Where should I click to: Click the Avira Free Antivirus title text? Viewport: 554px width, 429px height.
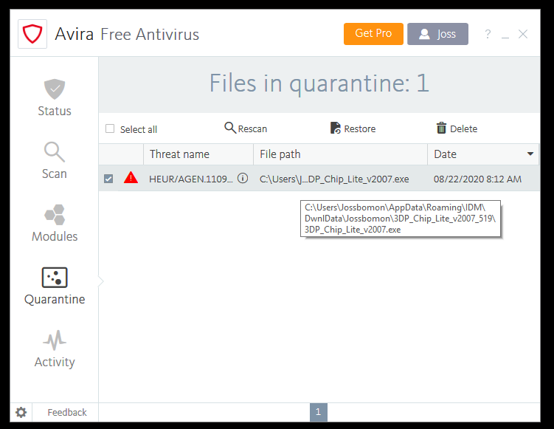(x=127, y=34)
